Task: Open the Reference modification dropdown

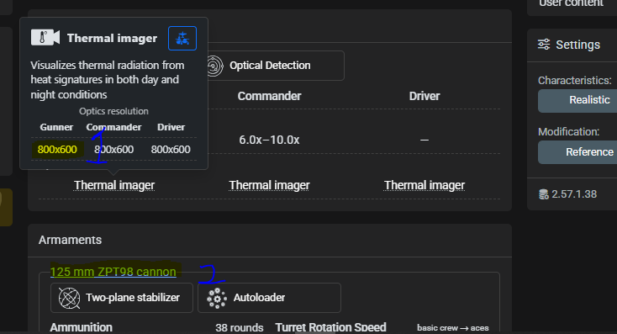Action: (x=577, y=152)
